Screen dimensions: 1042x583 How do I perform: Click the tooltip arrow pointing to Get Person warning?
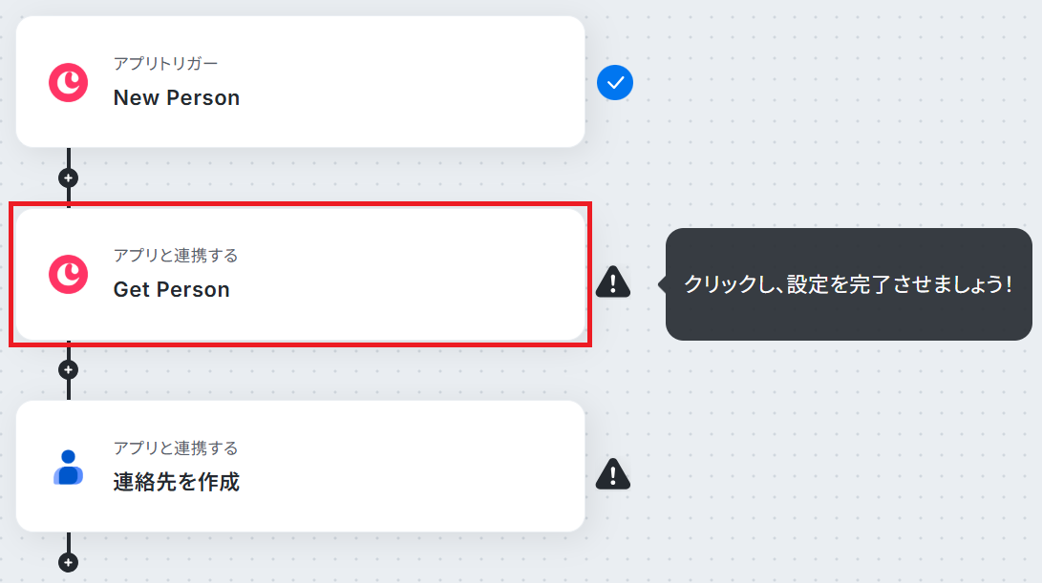click(x=661, y=283)
